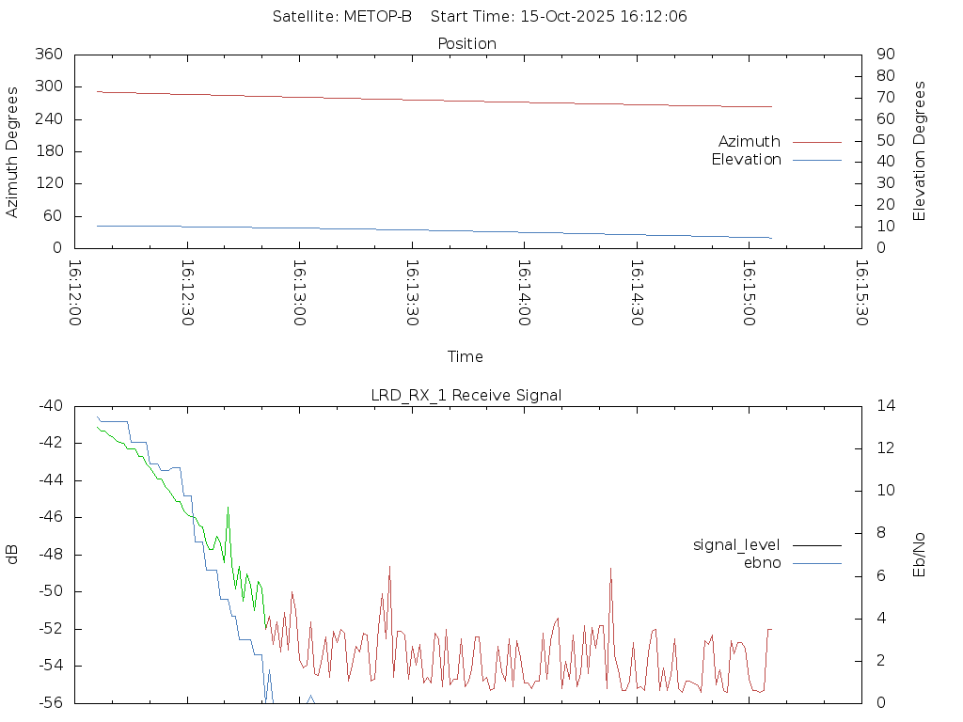Click the red ebno legend line sample
Screen dimensions: 963x722
click(816, 563)
